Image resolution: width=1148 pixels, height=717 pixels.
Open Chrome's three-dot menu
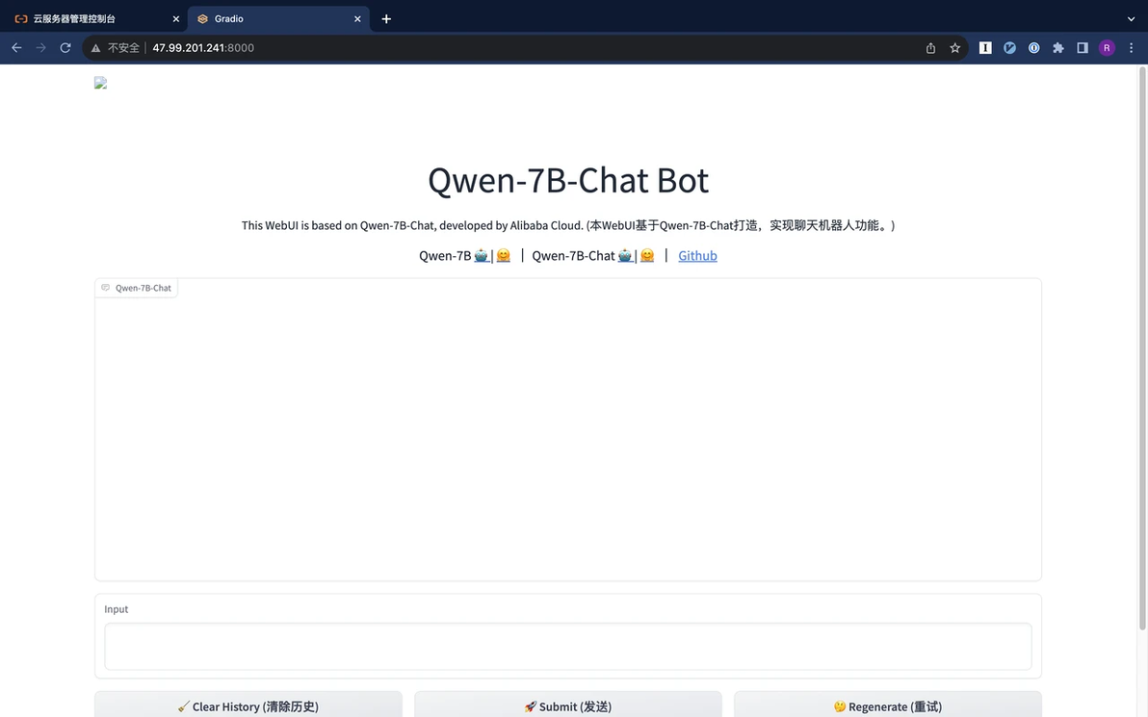[x=1132, y=47]
